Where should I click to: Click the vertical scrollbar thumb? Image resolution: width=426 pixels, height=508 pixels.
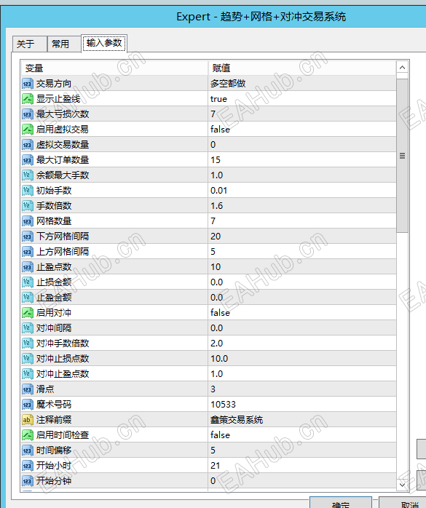coord(402,156)
